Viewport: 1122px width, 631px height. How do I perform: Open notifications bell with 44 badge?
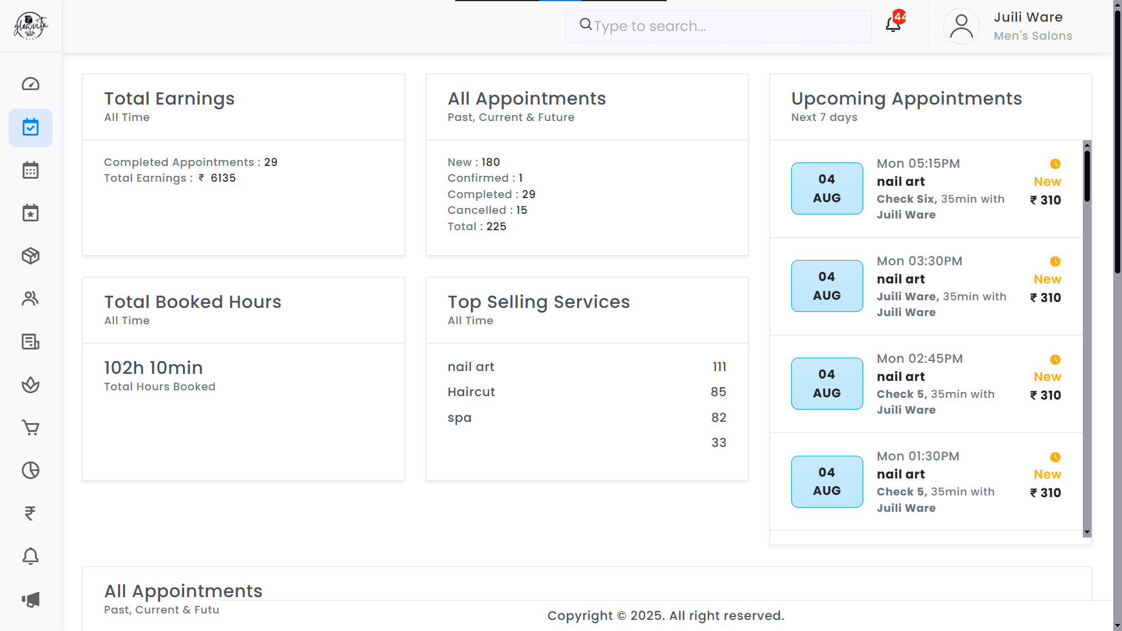(x=893, y=25)
